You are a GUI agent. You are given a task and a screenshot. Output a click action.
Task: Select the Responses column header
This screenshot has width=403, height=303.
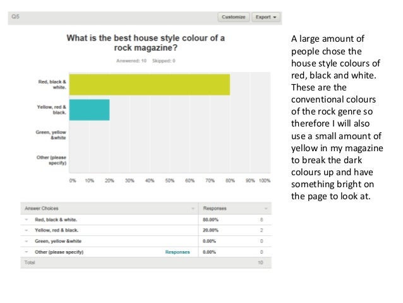tap(214, 207)
